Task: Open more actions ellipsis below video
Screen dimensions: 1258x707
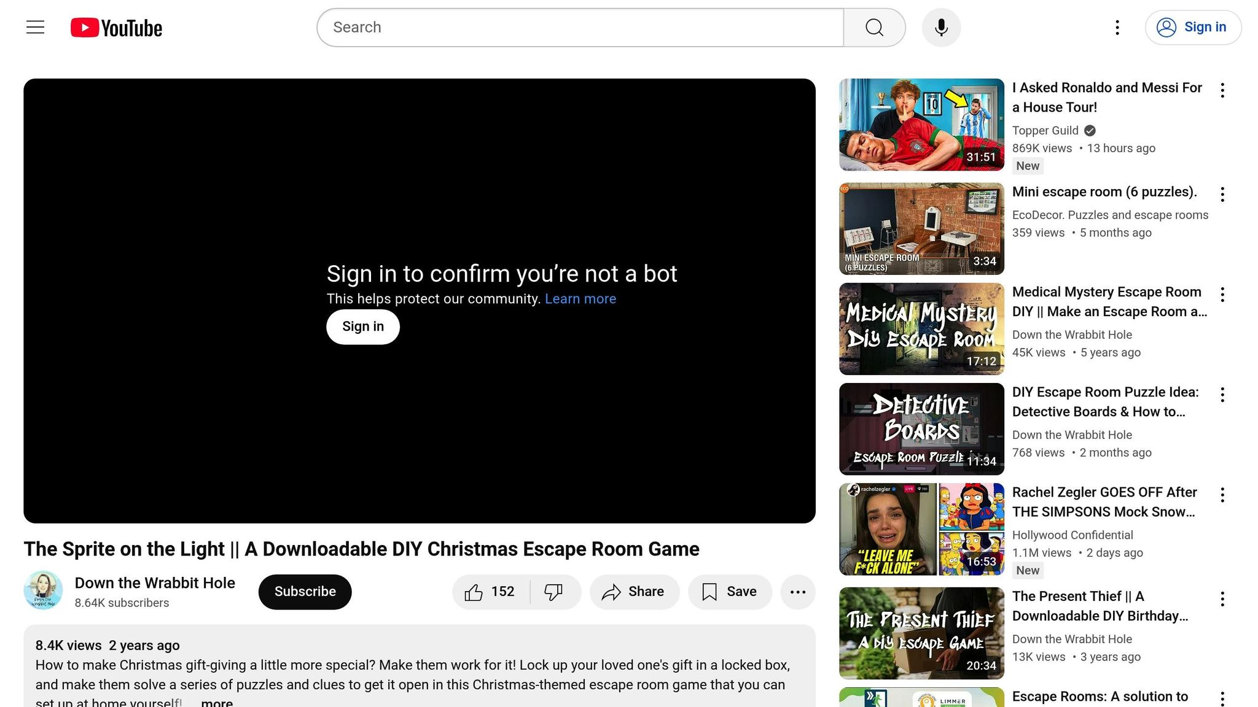Action: click(797, 592)
